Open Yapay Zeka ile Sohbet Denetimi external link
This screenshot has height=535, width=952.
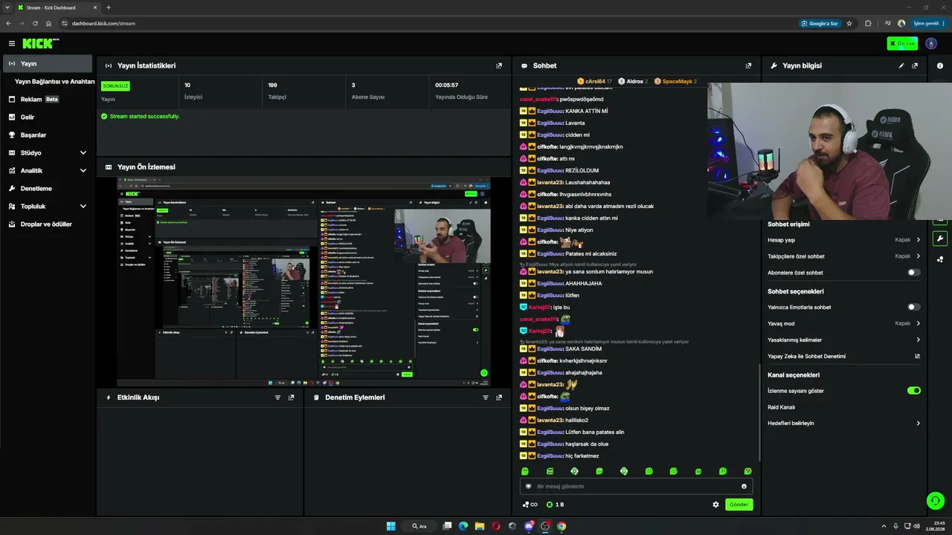pos(917,356)
